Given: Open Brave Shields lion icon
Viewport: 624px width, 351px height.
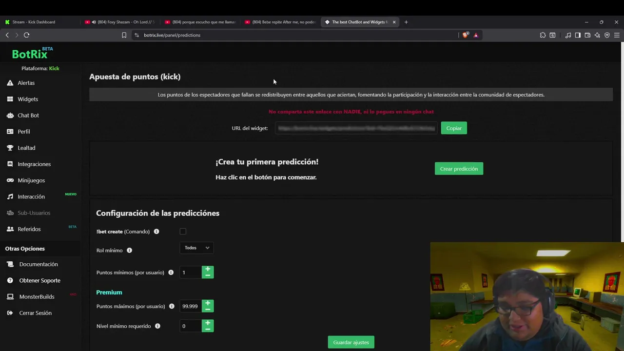Looking at the screenshot, I should click(465, 35).
